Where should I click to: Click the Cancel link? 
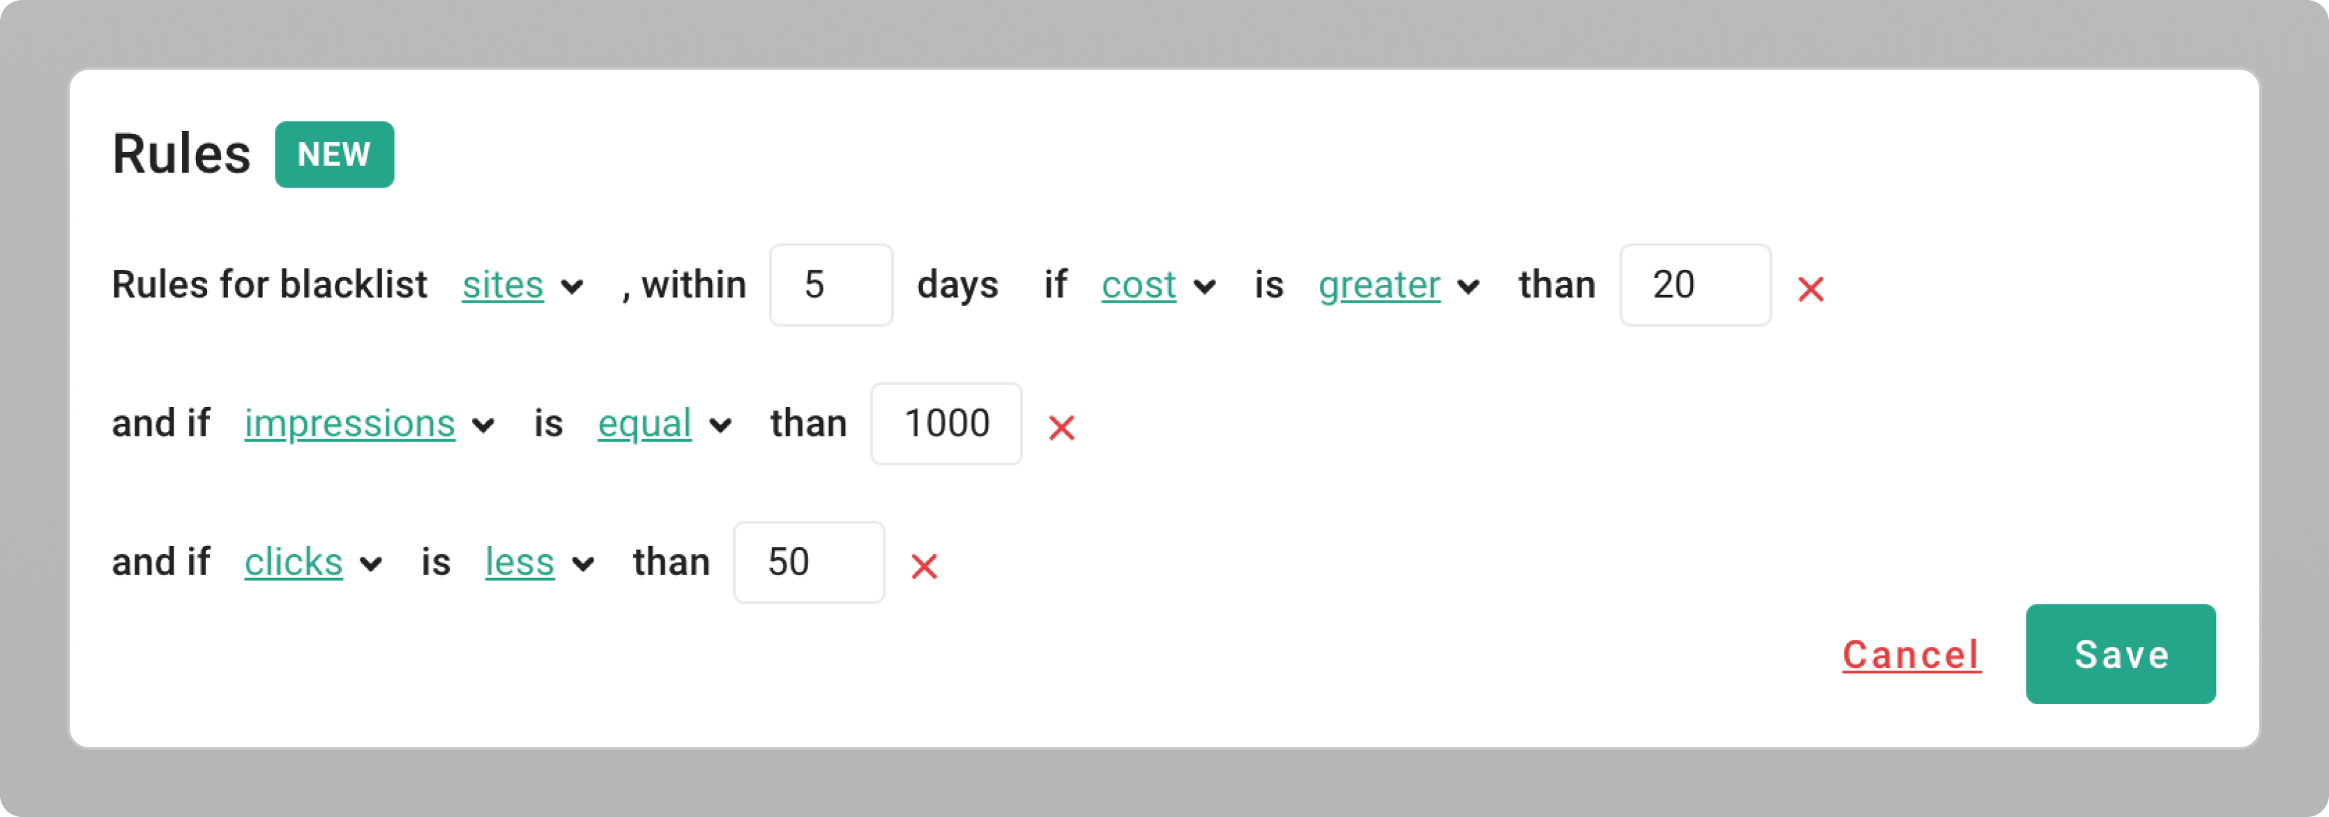point(1911,655)
